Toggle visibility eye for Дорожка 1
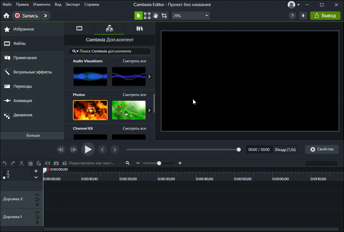This screenshot has width=344, height=232. (x=37, y=212)
